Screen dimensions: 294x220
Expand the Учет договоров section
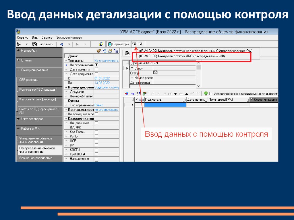pyautogui.click(x=18, y=119)
